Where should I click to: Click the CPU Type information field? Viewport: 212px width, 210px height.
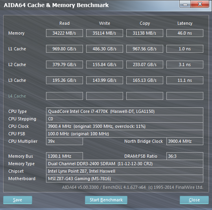pyautogui.click(x=125, y=111)
